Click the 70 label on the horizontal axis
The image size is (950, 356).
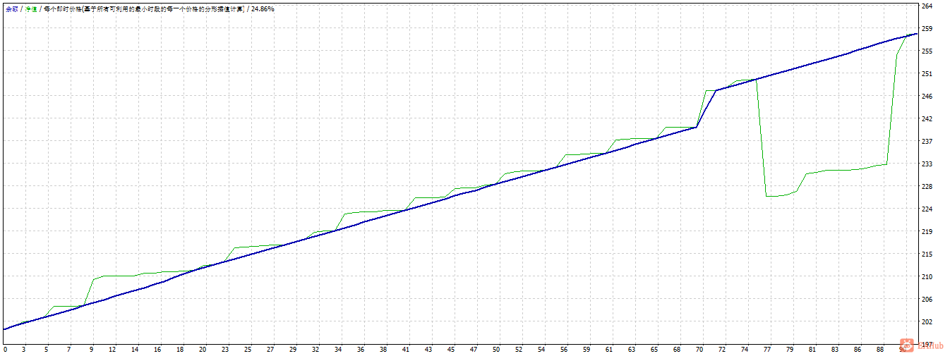[x=699, y=350]
